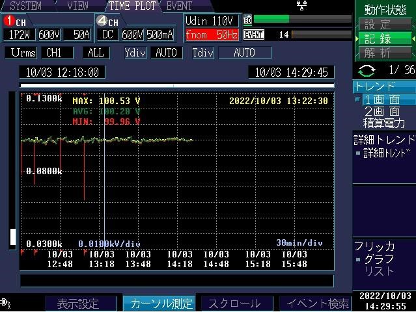Click the channel 4 600V range
The image size is (416, 312).
[x=132, y=34]
